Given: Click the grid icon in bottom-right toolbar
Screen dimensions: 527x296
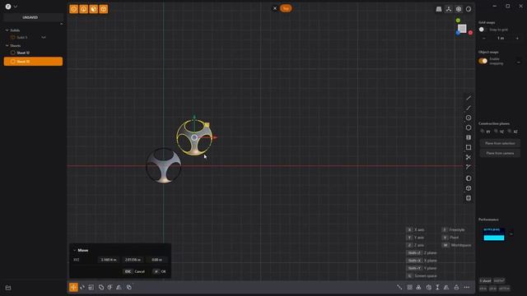Looking at the screenshot, I should (x=410, y=287).
